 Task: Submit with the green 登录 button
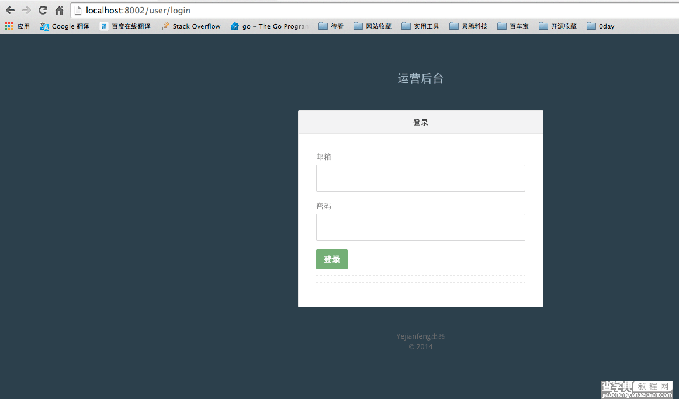[x=332, y=259]
